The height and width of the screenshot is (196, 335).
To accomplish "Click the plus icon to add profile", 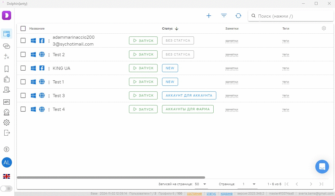I will coord(209,16).
